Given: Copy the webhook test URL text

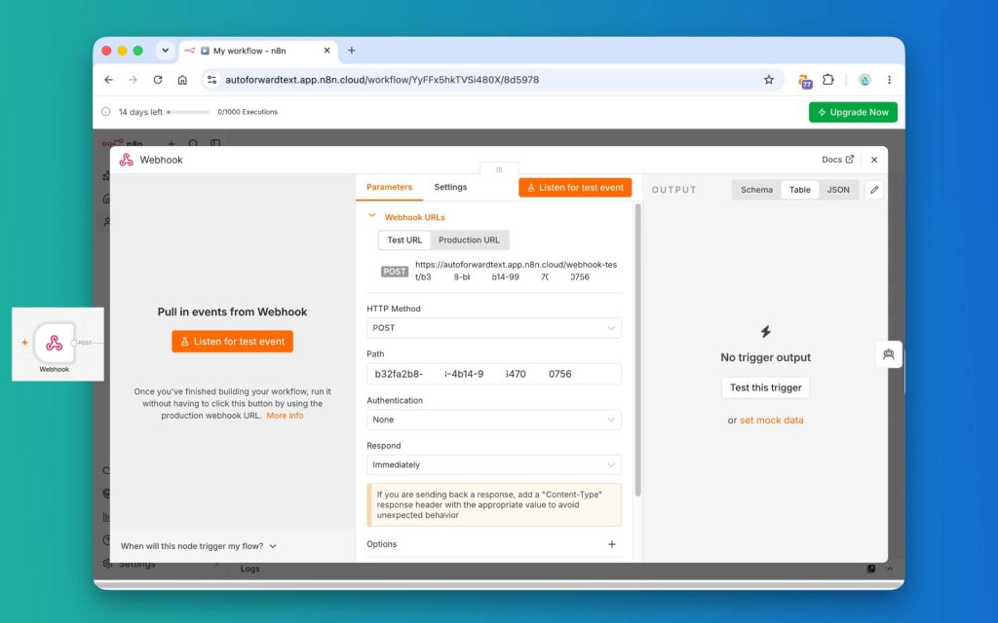Looking at the screenshot, I should 516,271.
